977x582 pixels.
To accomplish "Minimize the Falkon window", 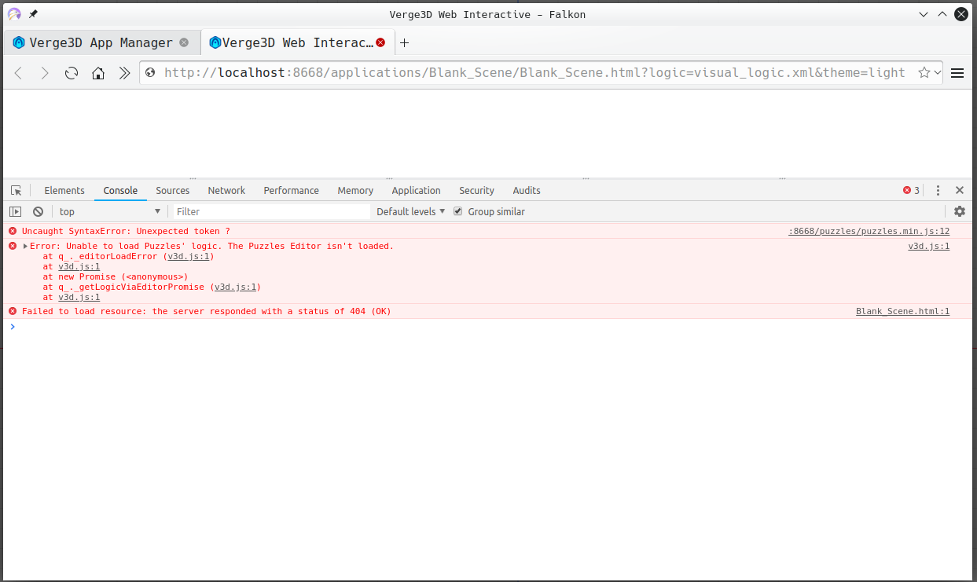I will 924,14.
